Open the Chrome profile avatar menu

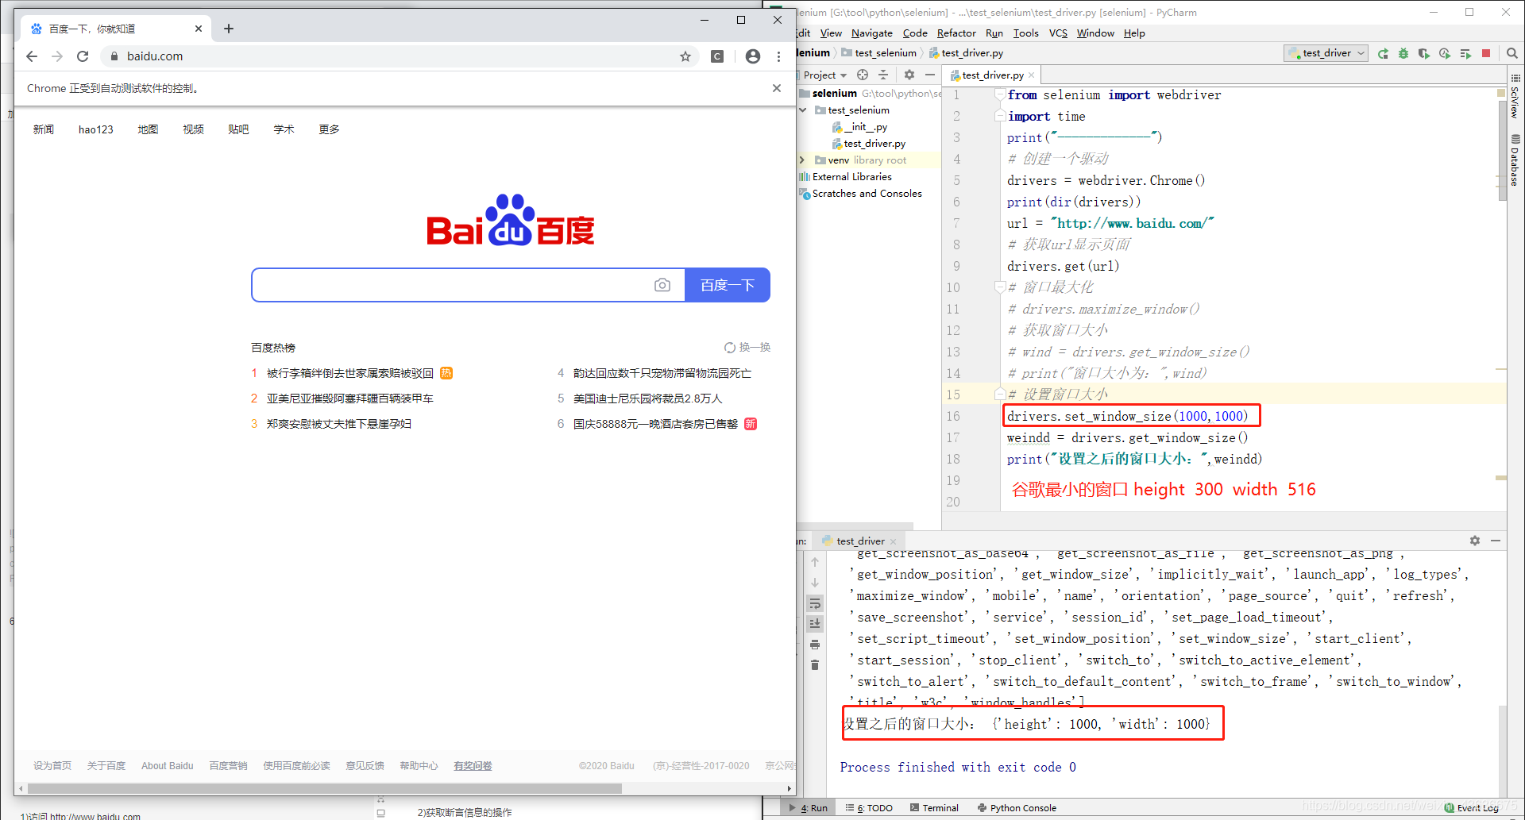pos(753,56)
